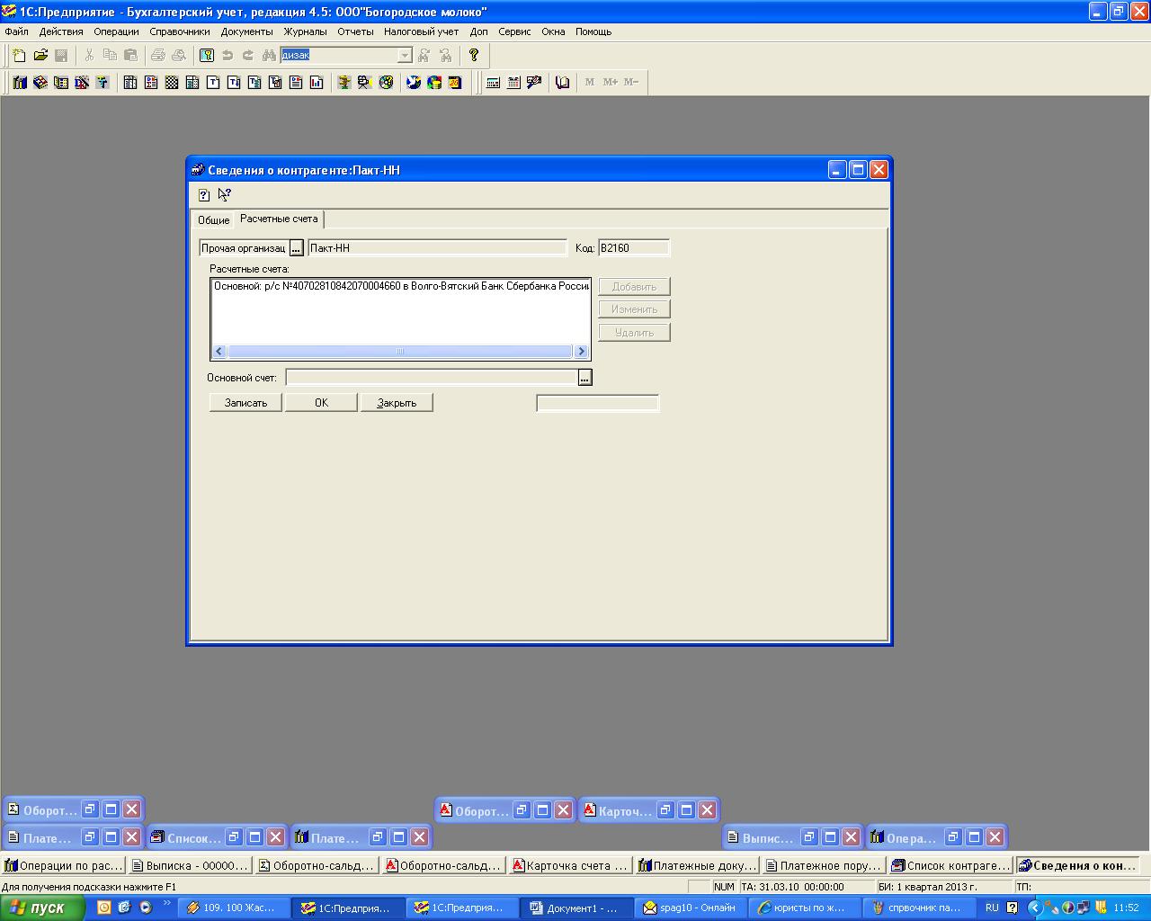
Task: Click the Основной счет input field
Action: [x=432, y=378]
